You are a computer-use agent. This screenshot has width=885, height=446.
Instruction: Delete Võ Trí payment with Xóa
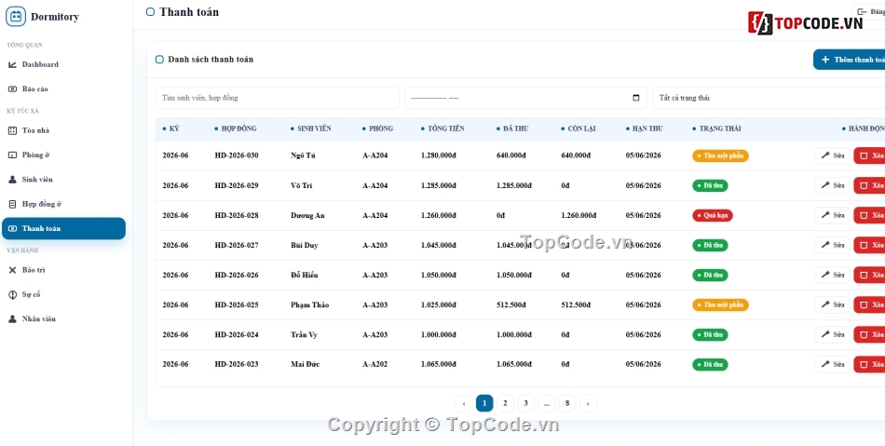[870, 185]
